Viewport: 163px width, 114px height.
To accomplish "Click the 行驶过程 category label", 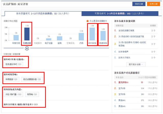I will 27,43.
